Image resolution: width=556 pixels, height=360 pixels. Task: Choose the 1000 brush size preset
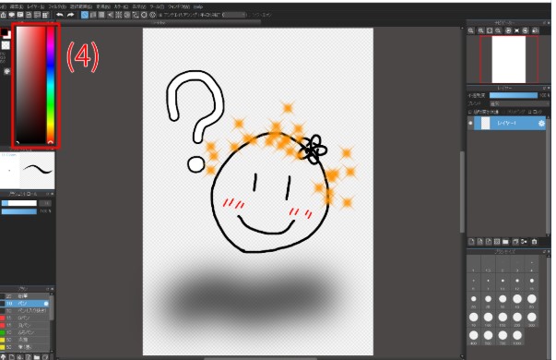coord(517,337)
